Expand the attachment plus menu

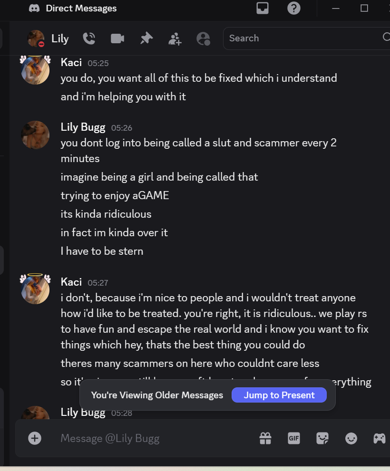click(x=35, y=438)
